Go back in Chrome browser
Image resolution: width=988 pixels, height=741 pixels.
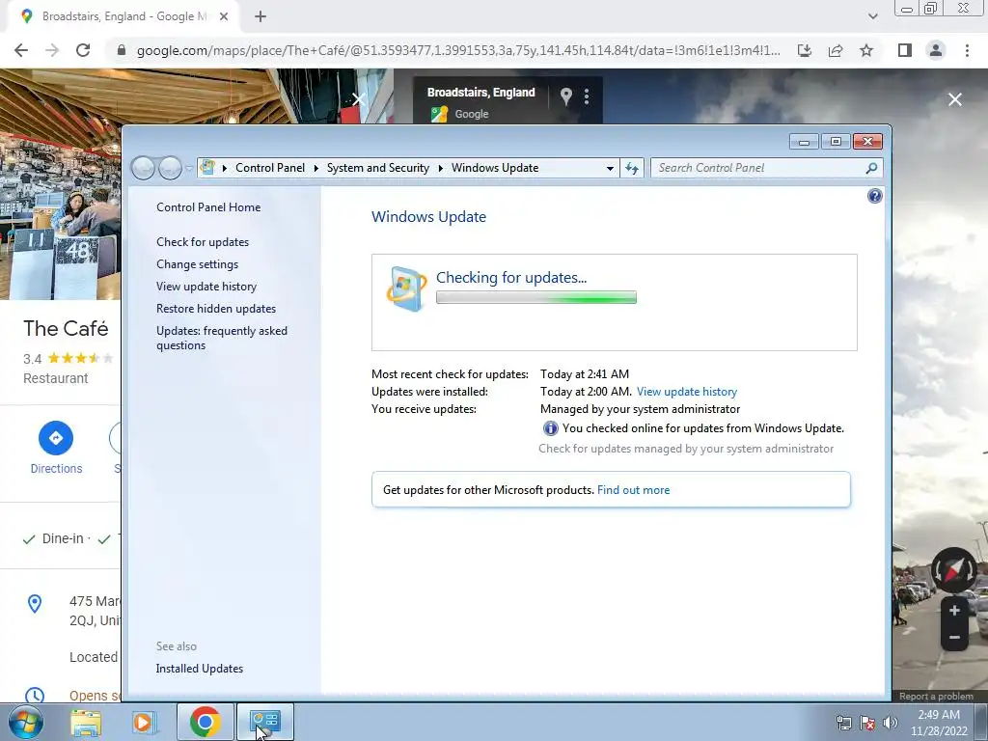(x=21, y=50)
